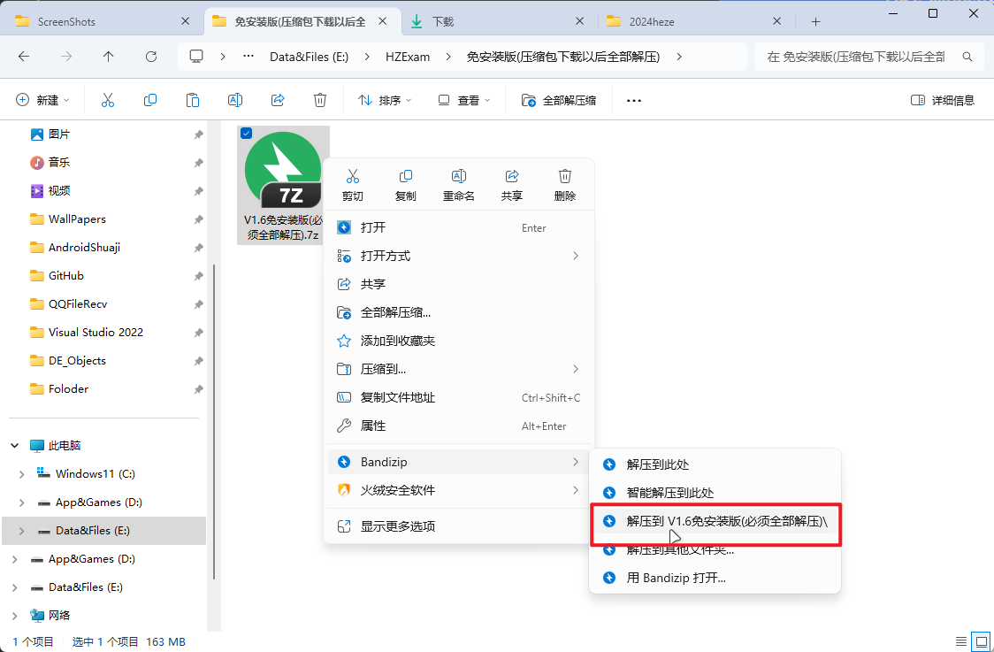Click the 删除 (delete) icon in context menu

click(564, 183)
